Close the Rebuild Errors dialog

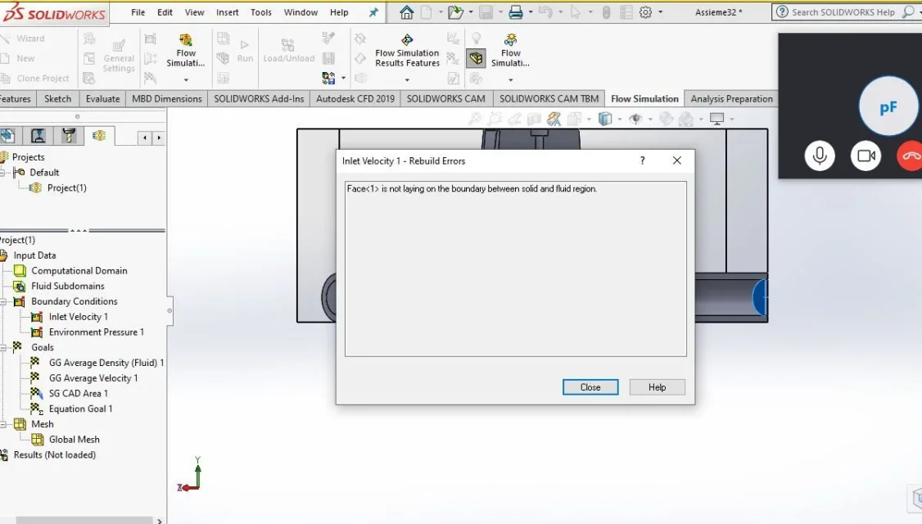click(x=590, y=387)
